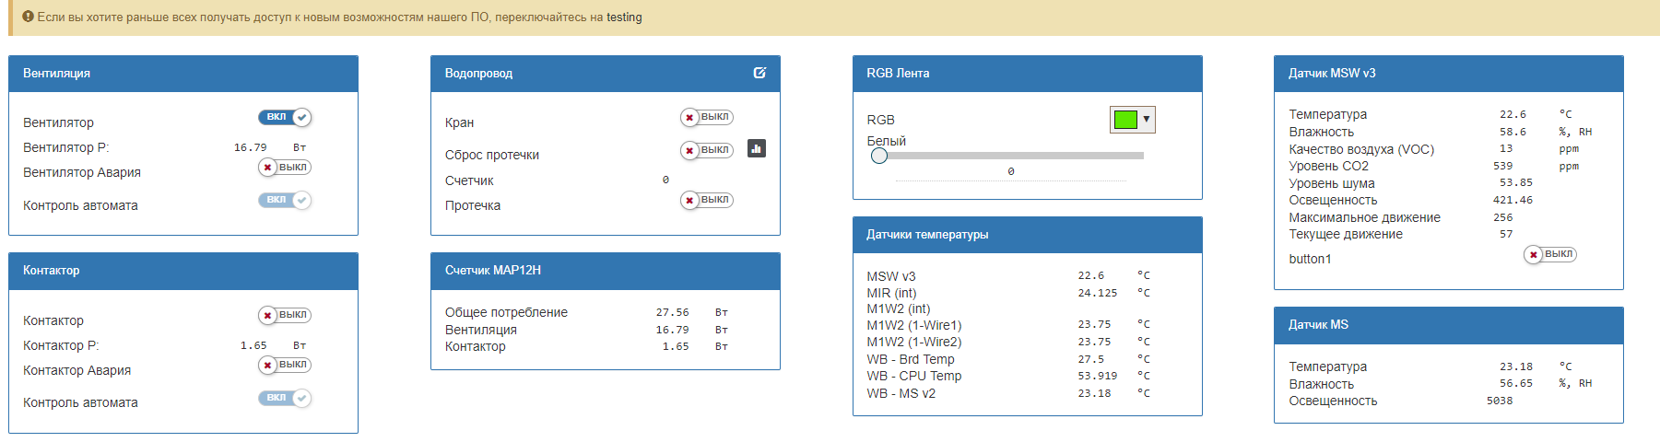Click WB - MS v2 temperature row
Viewport: 1660px width, 442px height.
tap(1028, 393)
